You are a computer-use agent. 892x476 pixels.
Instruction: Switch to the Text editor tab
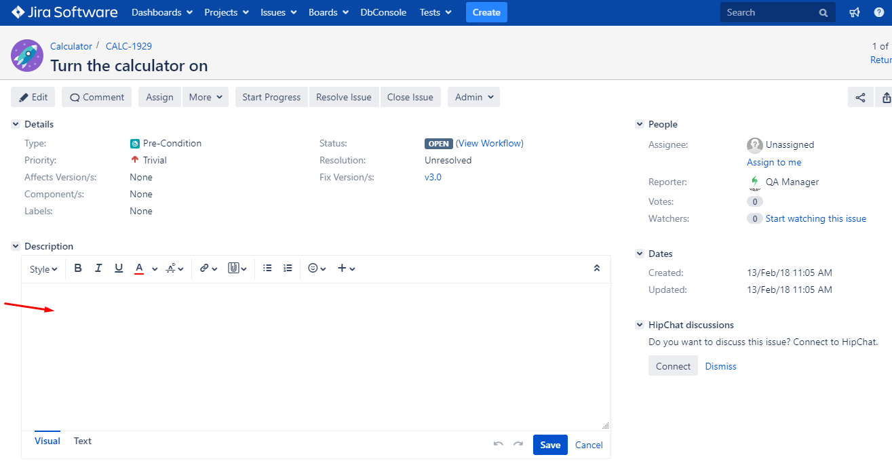[83, 441]
